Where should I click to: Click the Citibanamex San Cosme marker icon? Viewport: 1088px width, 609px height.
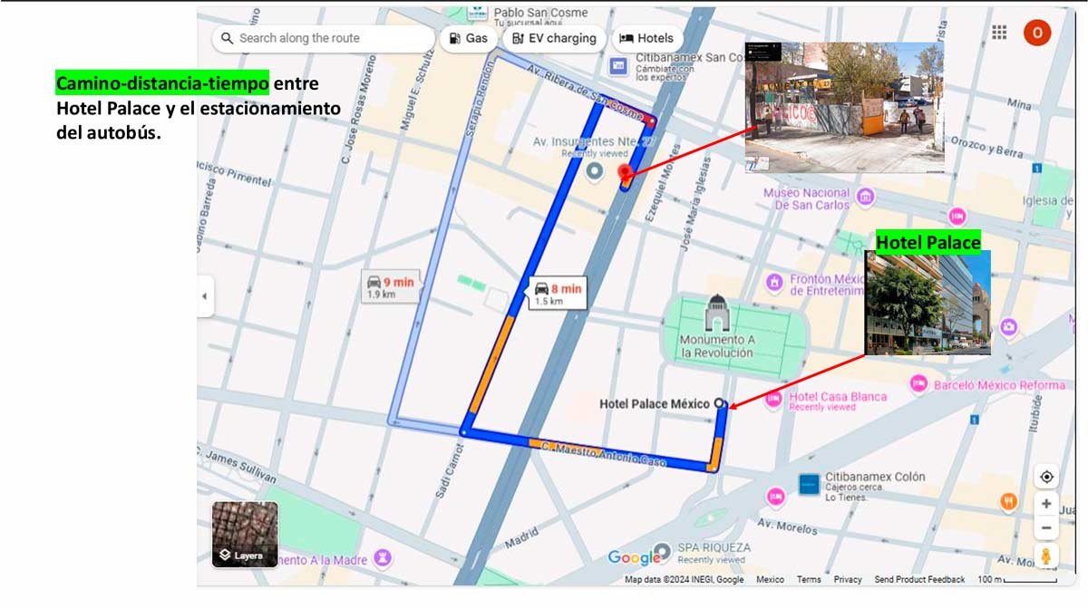coord(618,66)
